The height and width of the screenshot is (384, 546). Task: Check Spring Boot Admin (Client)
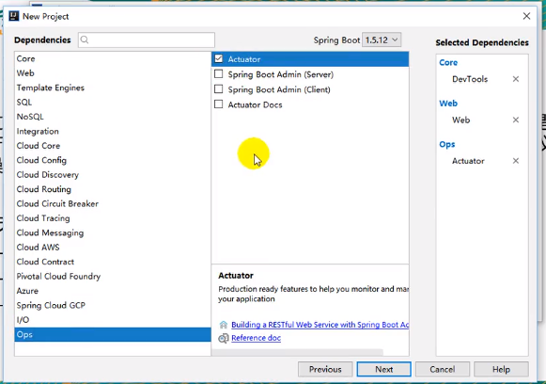(x=219, y=89)
